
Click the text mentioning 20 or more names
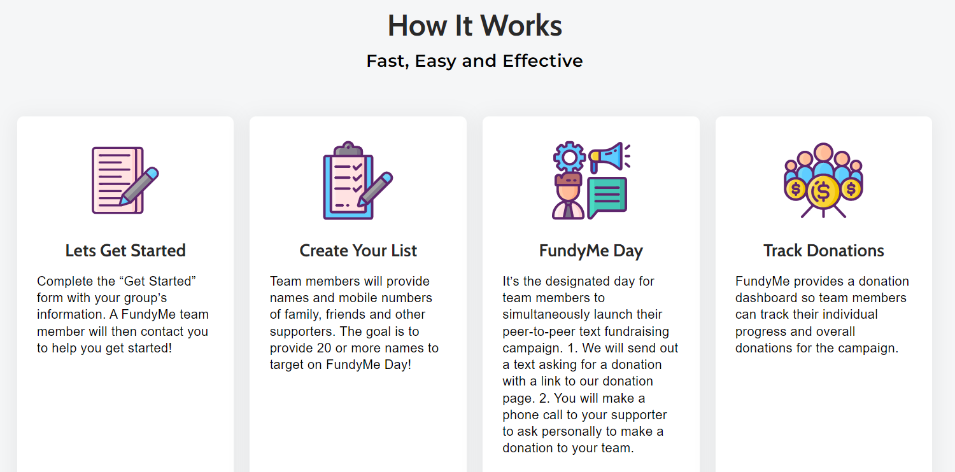pos(369,348)
